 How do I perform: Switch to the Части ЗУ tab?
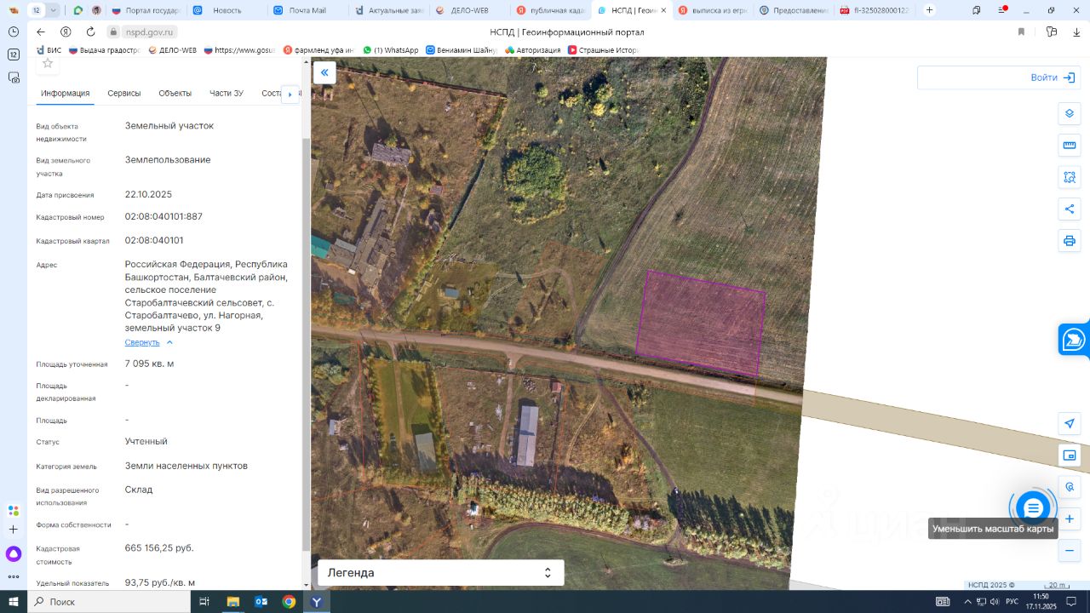[x=227, y=94]
